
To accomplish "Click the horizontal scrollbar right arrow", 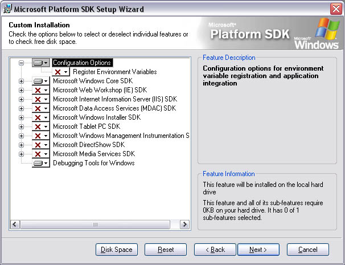I will pos(184,225).
